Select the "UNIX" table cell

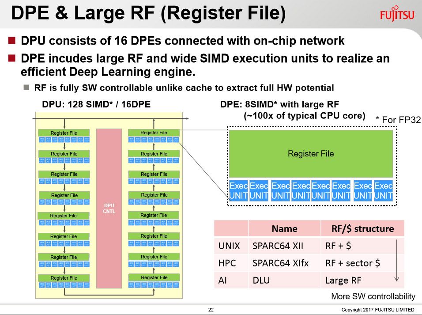click(231, 246)
